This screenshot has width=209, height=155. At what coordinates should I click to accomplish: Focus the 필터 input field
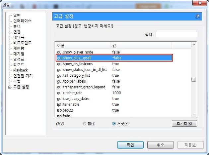coord(176,34)
